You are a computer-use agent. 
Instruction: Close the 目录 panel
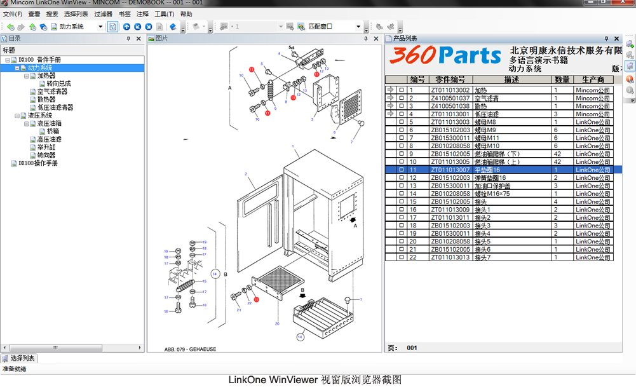click(139, 39)
